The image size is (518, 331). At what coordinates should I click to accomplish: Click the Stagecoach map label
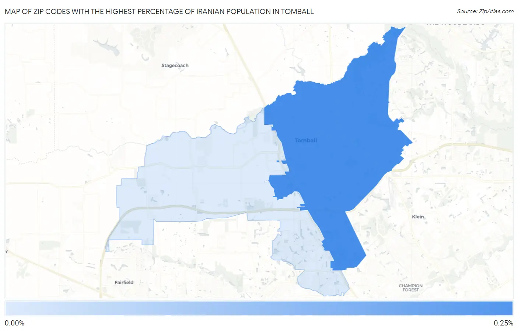pos(175,66)
